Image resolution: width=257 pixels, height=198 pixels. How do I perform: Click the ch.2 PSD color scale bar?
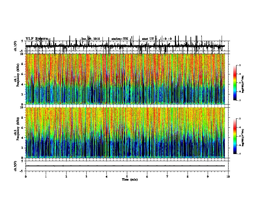click(x=235, y=136)
